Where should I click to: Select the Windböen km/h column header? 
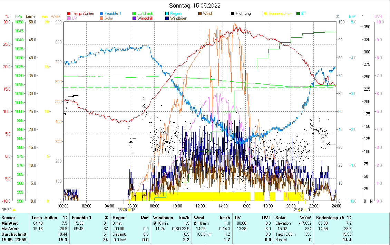click(171, 218)
